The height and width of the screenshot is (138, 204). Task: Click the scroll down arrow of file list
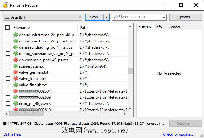[x=130, y=108]
